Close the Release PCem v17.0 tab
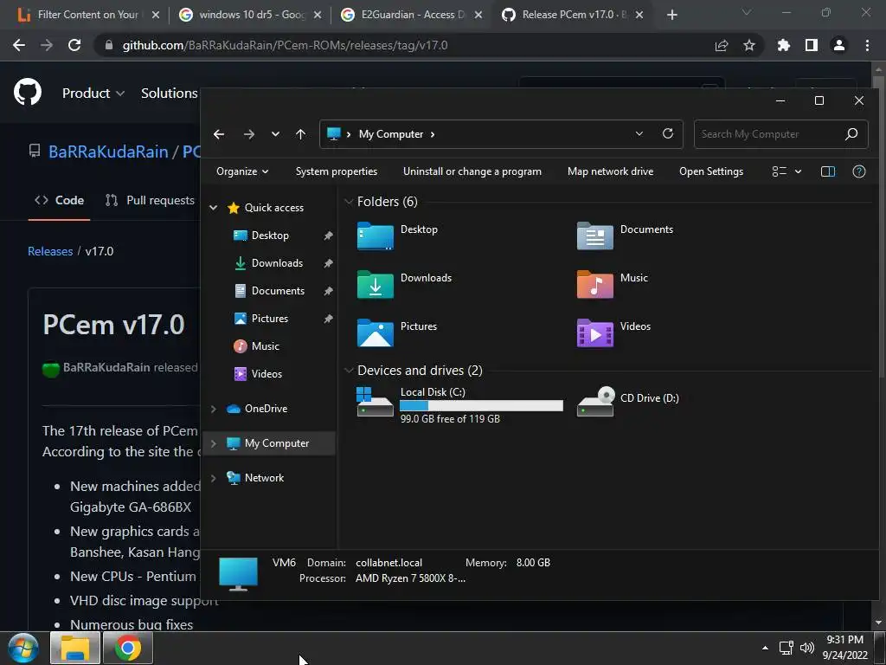The width and height of the screenshot is (886, 665). coord(639,15)
